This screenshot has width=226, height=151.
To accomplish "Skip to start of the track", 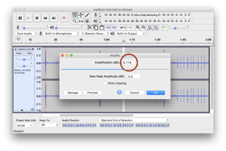I will (x=45, y=18).
